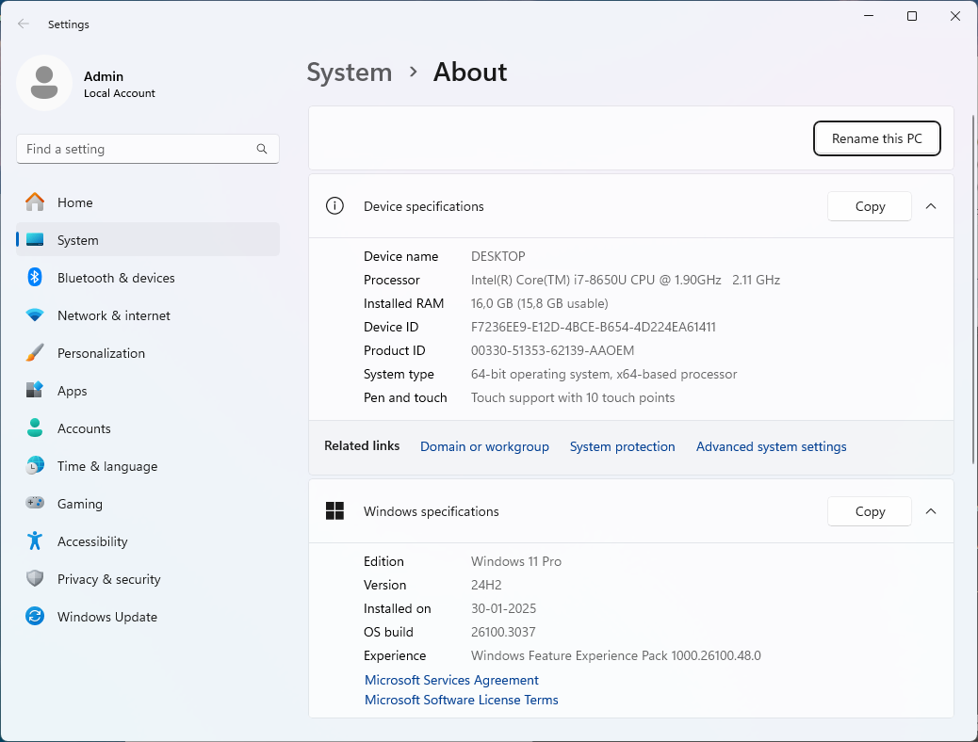
Task: Click the Time & language globe icon
Action: [x=35, y=466]
